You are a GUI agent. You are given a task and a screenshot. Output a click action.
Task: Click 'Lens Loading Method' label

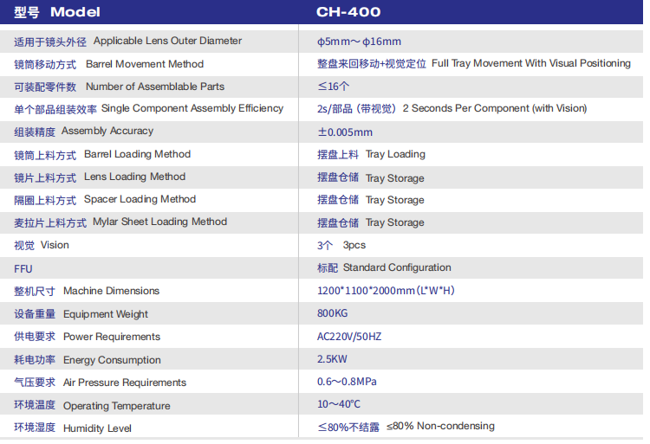[x=134, y=177]
